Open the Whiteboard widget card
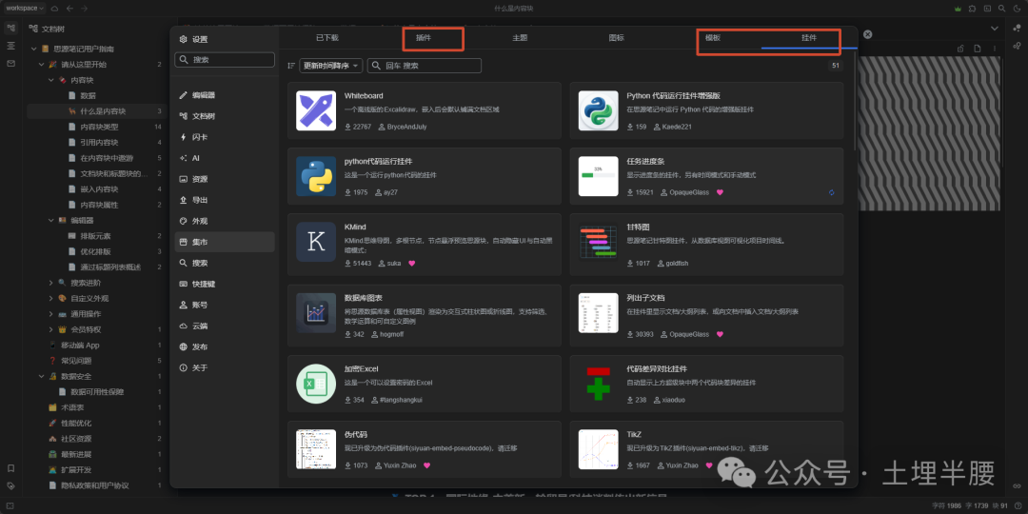1028x514 pixels. pyautogui.click(x=425, y=110)
